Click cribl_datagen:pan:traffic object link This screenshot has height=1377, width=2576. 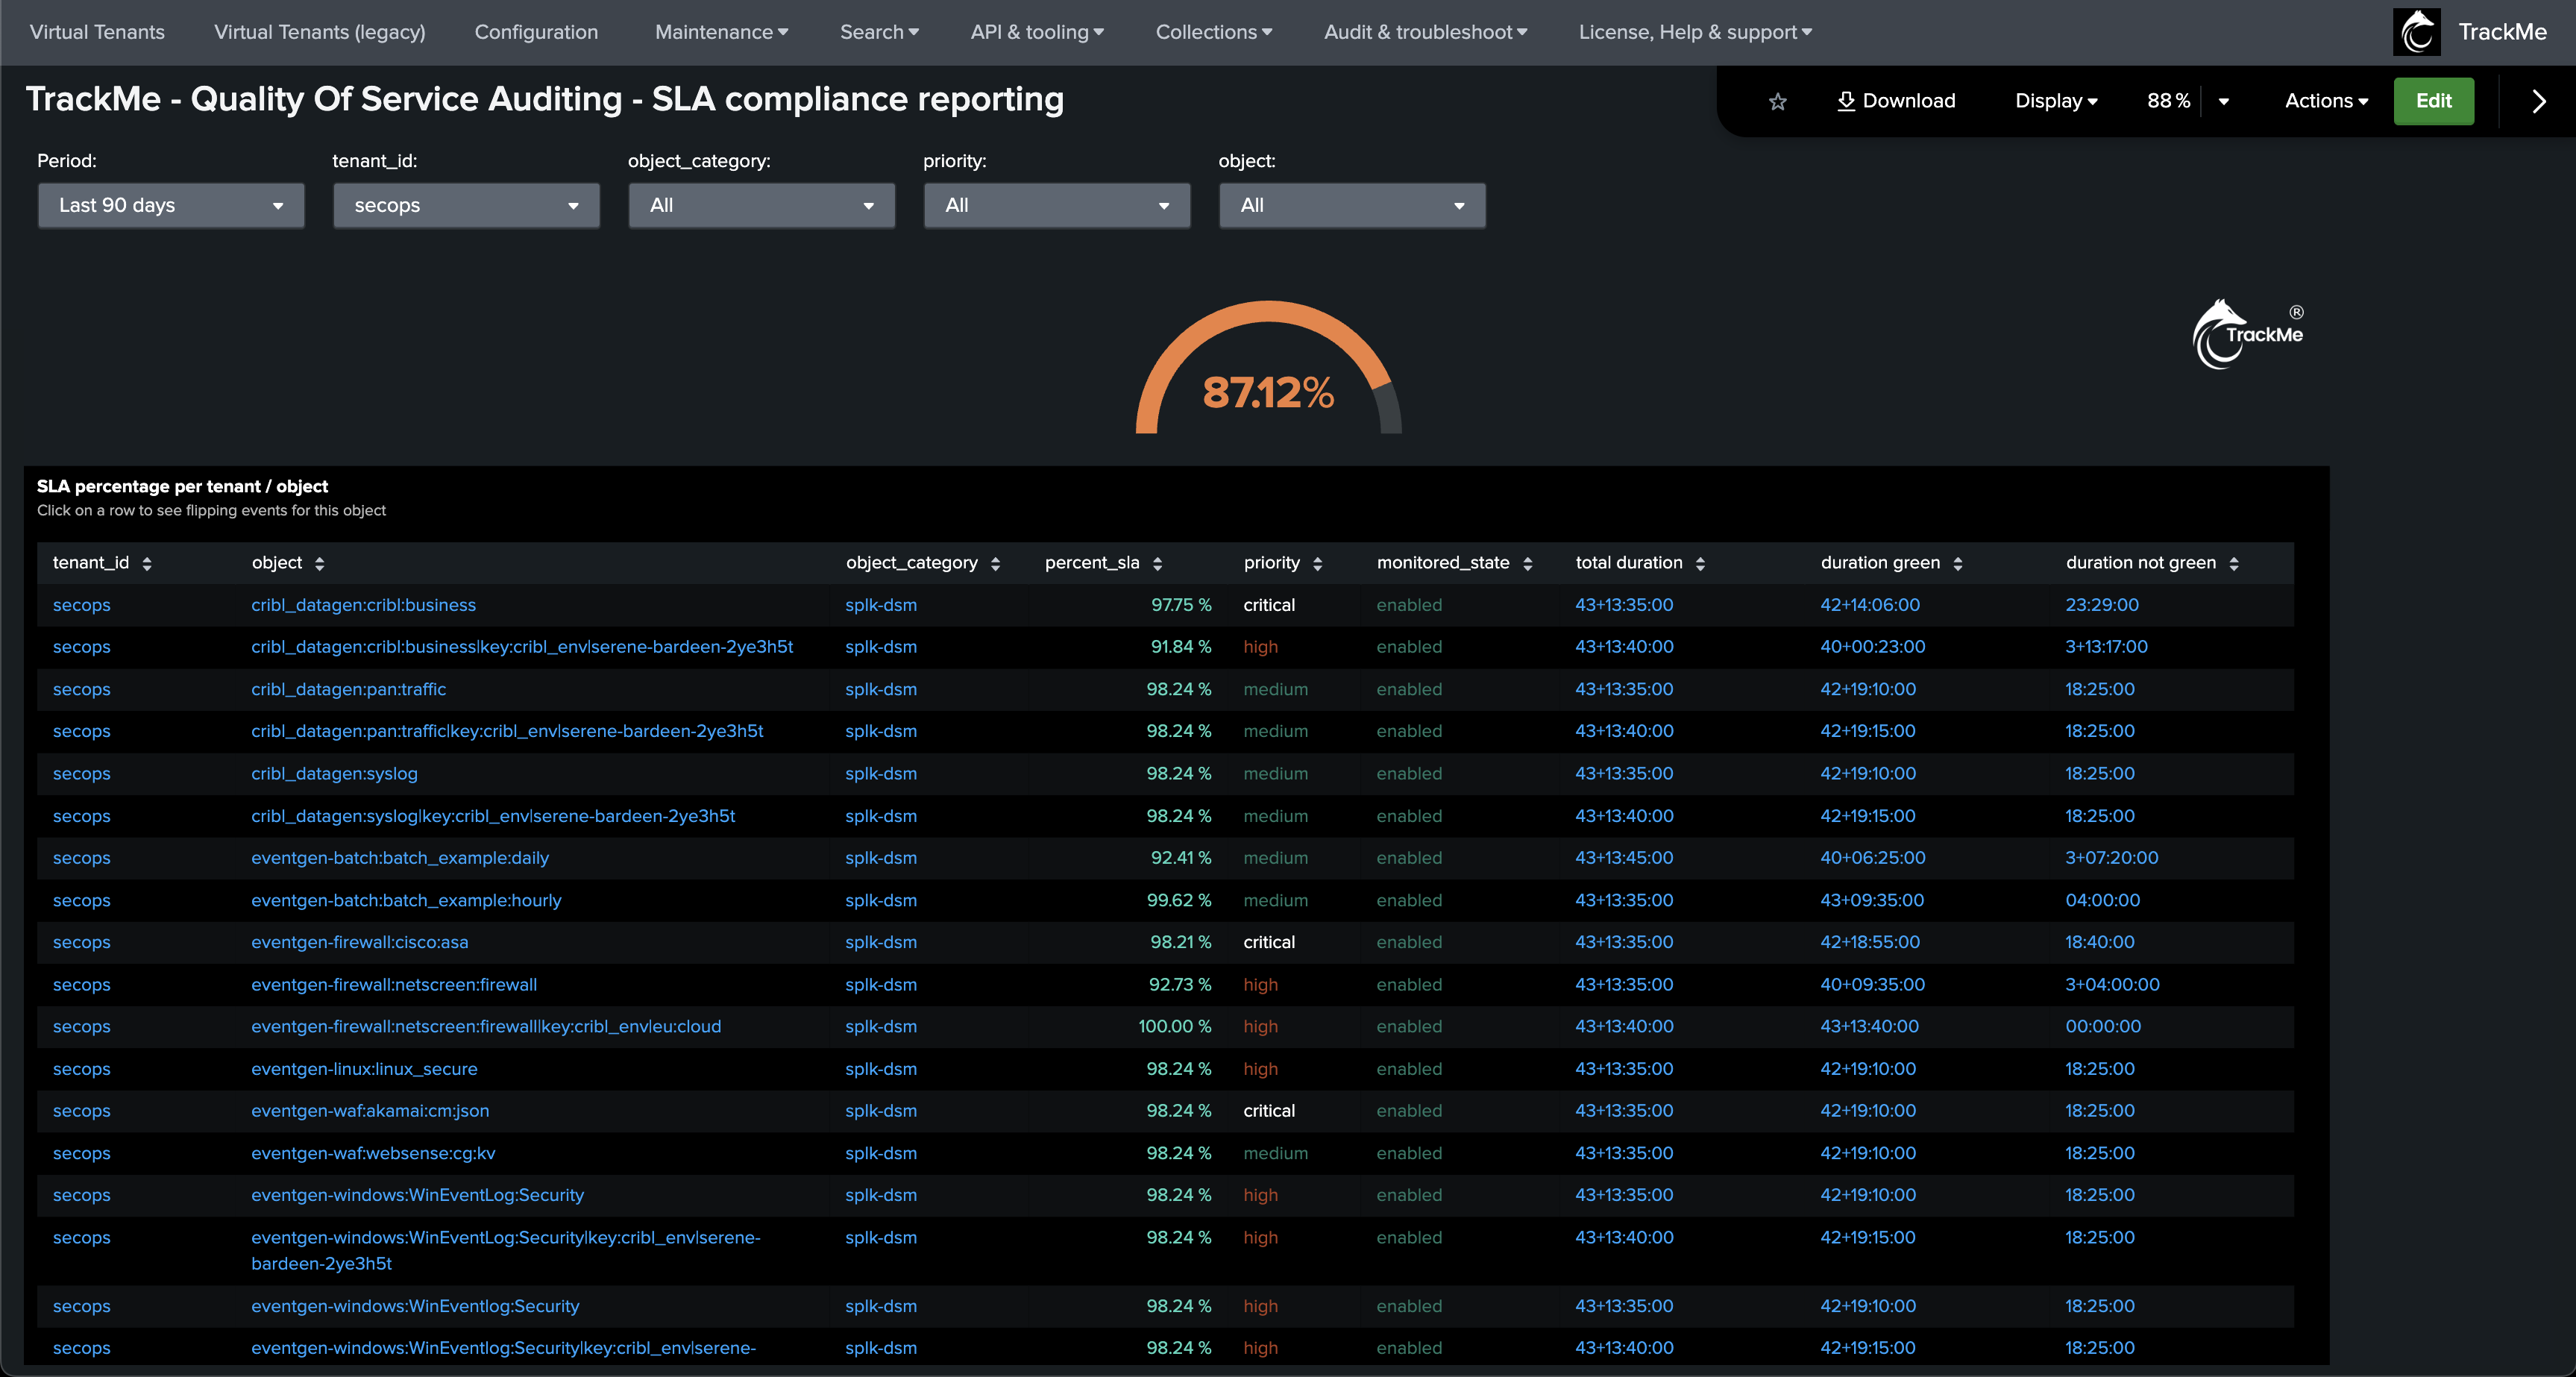pos(348,689)
